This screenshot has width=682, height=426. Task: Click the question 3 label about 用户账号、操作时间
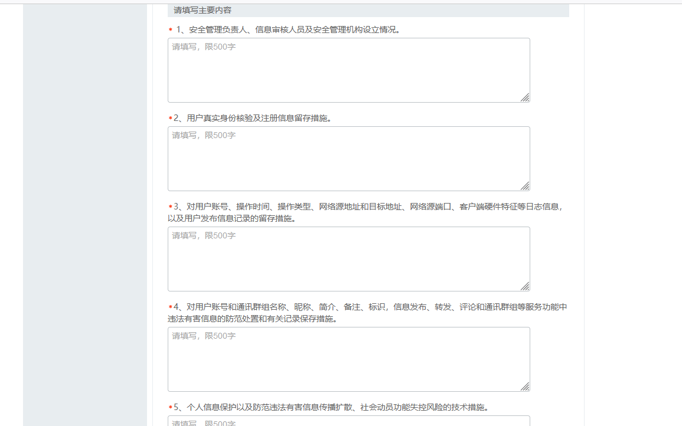(x=366, y=207)
